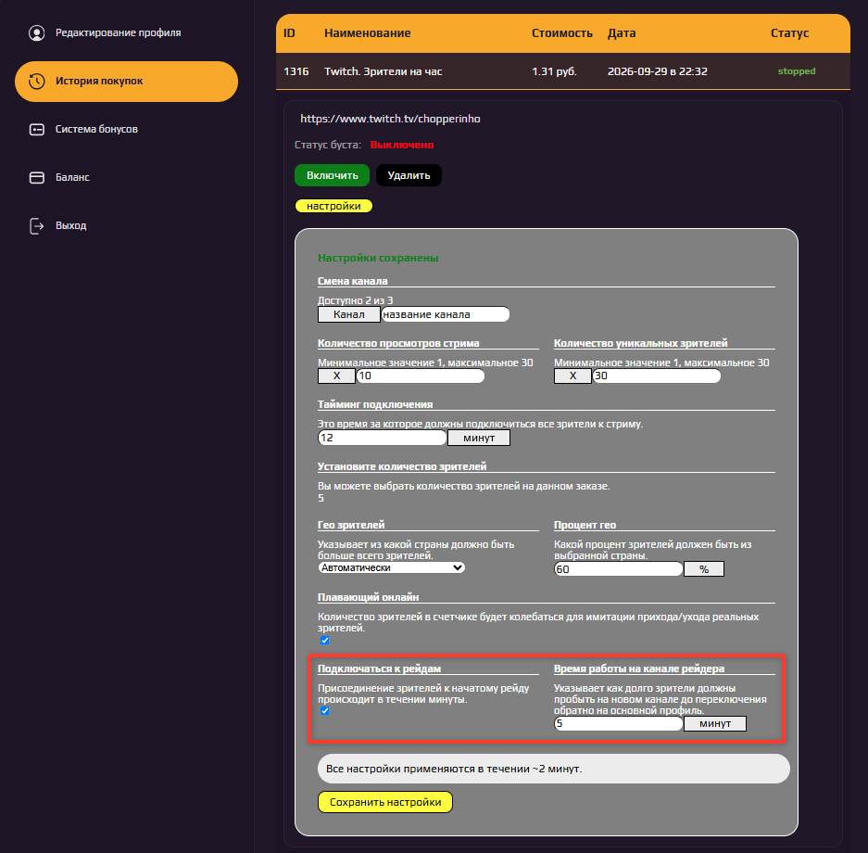This screenshot has height=853, width=868.
Task: Click Сохранить настройки button
Action: coord(385,802)
